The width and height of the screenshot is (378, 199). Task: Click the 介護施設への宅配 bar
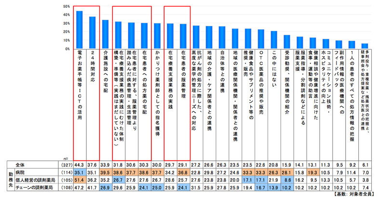[105, 34]
